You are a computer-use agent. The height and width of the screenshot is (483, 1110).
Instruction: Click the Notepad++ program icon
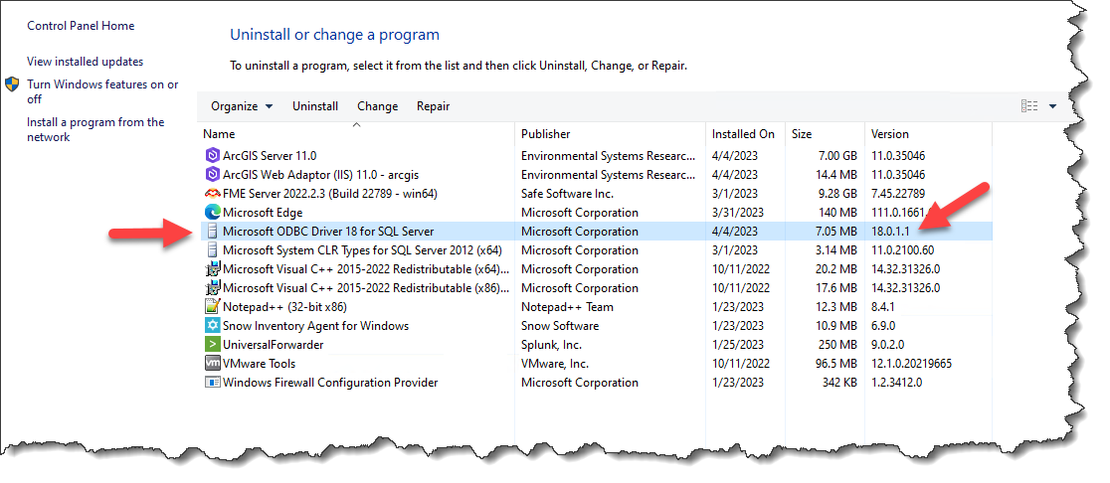[212, 307]
